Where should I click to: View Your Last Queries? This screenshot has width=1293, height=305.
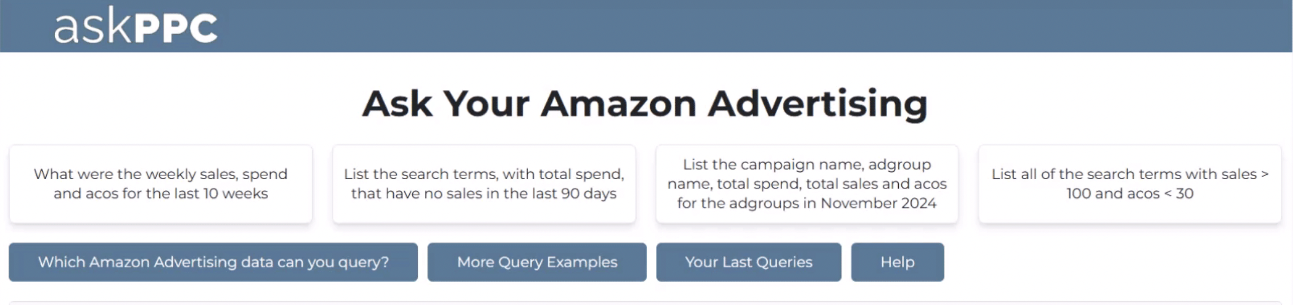[749, 262]
